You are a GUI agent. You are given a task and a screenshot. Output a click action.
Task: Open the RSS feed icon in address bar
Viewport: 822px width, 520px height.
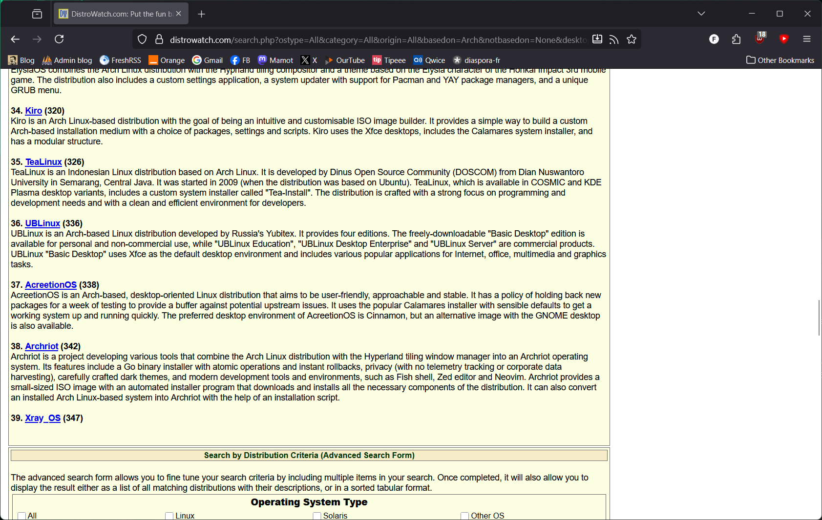[x=614, y=40]
